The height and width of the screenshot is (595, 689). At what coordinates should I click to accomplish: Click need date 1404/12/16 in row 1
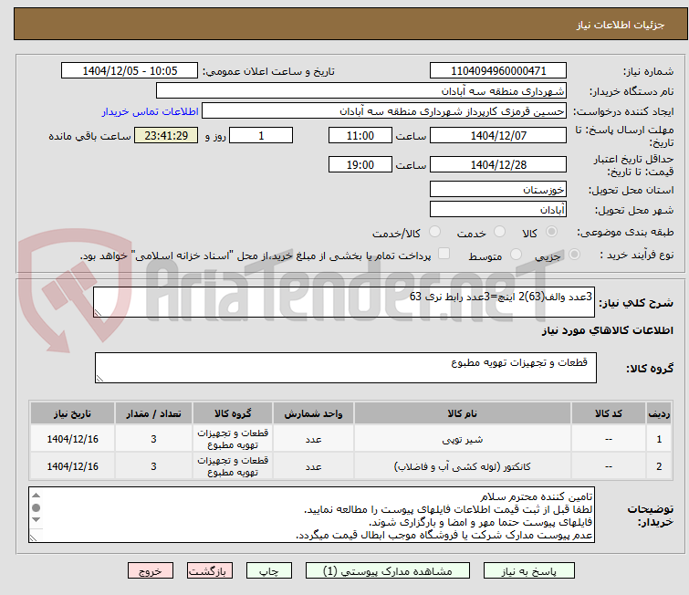[x=72, y=439]
